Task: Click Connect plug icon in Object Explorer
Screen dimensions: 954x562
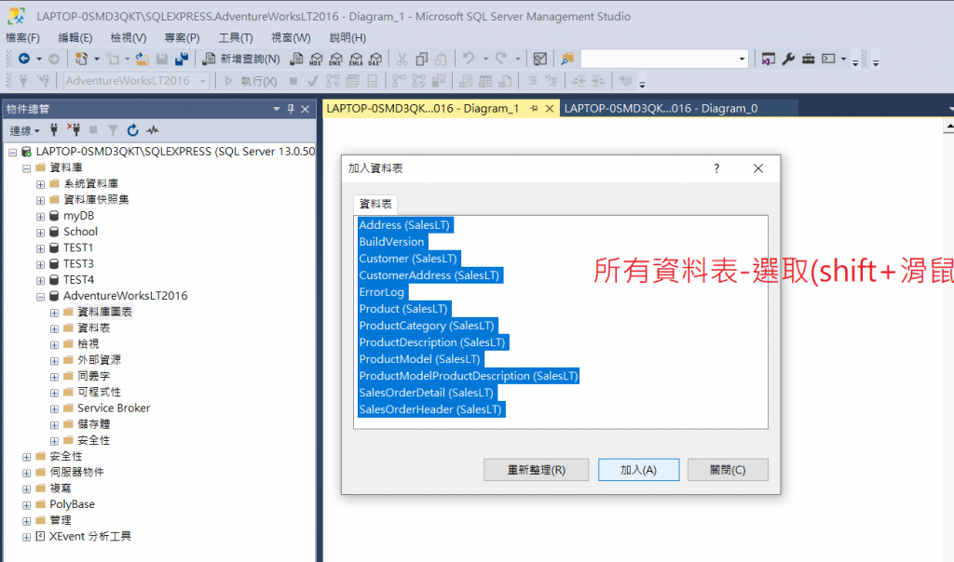Action: [x=54, y=130]
